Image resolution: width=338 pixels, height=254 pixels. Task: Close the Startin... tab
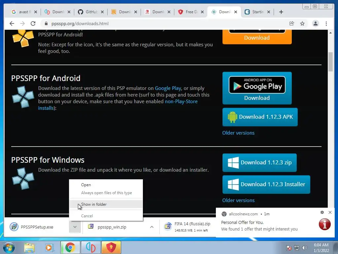pyautogui.click(x=269, y=12)
